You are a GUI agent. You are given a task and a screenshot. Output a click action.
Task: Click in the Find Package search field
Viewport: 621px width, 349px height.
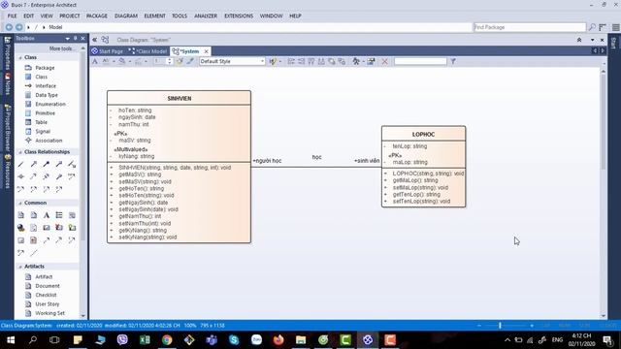(530, 27)
